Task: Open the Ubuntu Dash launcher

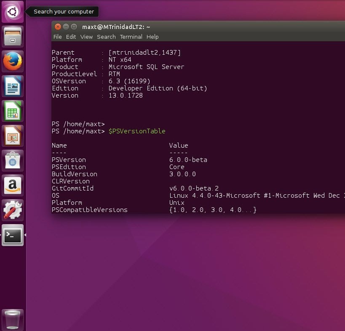Action: point(12,11)
